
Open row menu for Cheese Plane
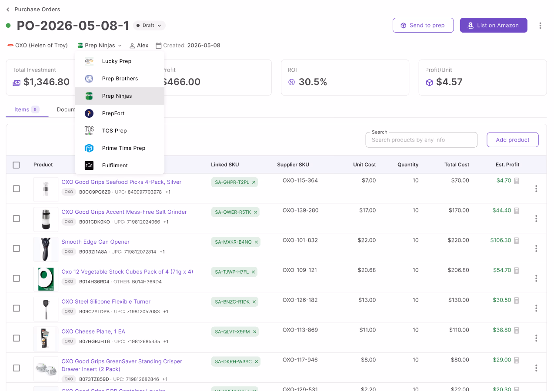click(x=536, y=338)
